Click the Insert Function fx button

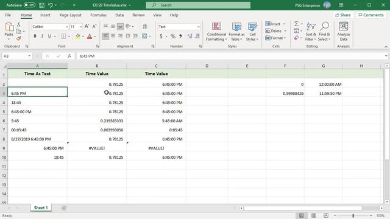pyautogui.click(x=69, y=56)
